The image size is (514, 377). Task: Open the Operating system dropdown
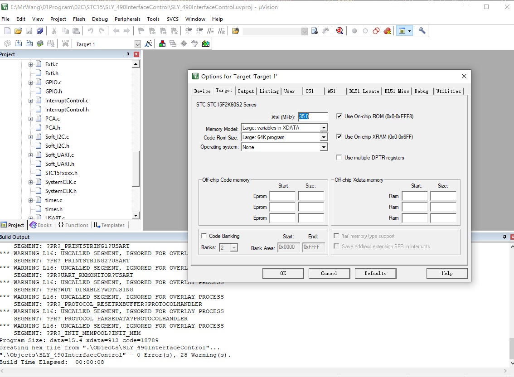point(324,147)
